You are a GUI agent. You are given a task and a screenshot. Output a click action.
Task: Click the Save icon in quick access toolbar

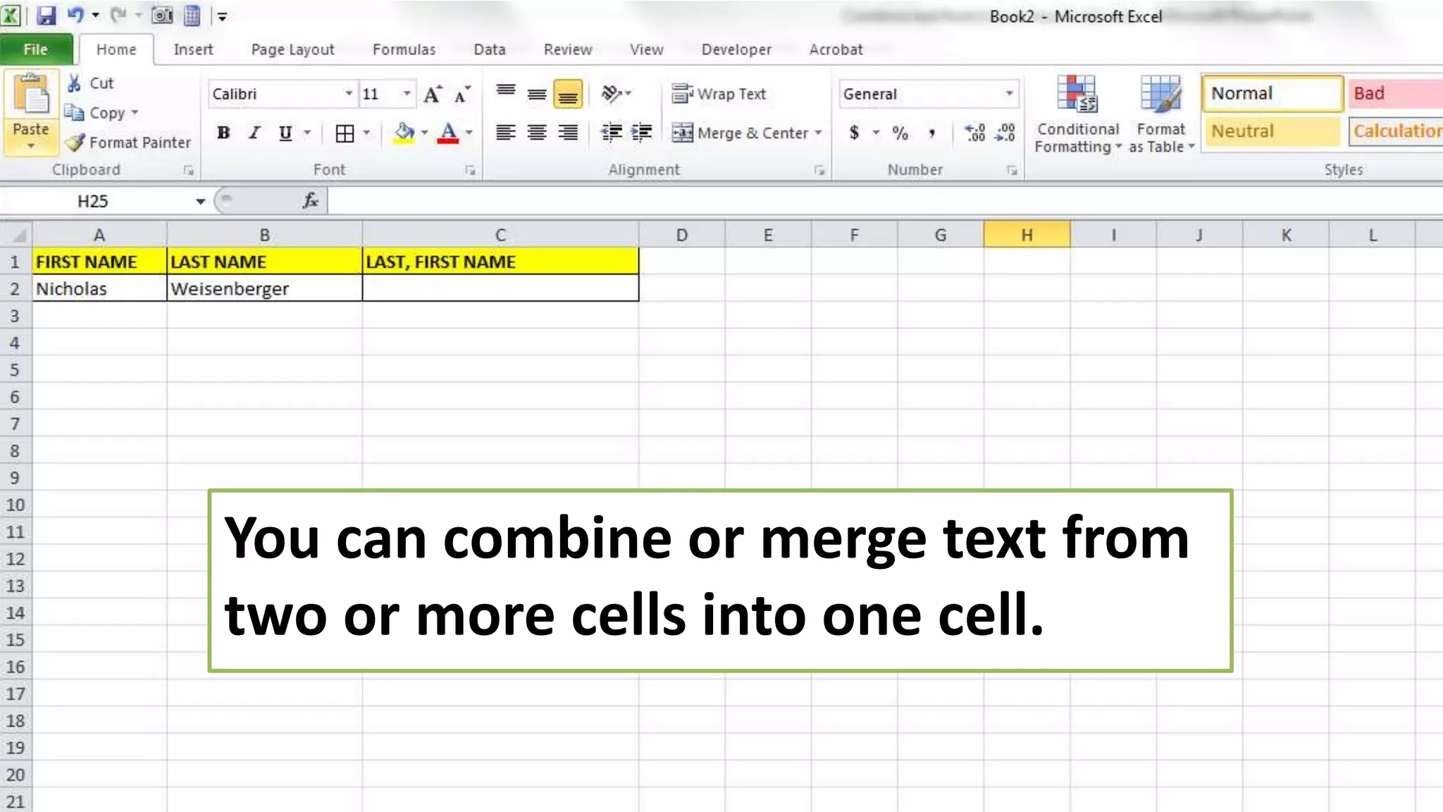[x=47, y=16]
